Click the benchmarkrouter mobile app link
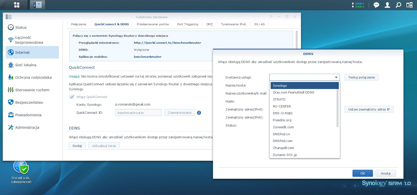The image size is (417, 195). 148,57
